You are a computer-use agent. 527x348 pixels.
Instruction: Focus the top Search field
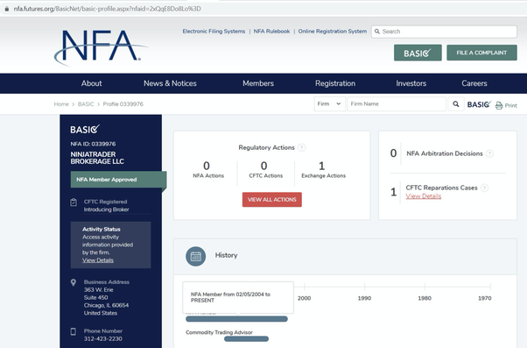tap(444, 32)
